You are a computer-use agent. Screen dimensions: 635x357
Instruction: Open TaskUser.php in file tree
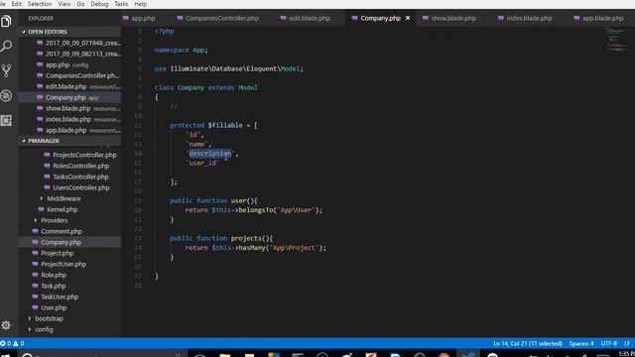coord(60,297)
